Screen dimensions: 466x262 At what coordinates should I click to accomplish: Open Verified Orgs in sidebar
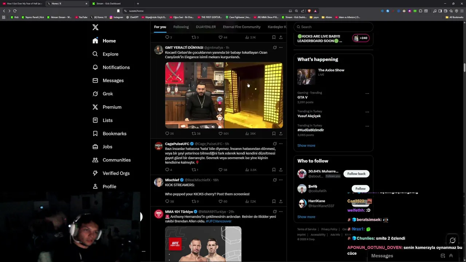tap(111, 173)
